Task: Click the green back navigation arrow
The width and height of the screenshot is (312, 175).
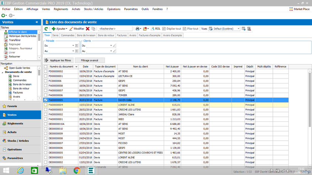Action: point(3,15)
